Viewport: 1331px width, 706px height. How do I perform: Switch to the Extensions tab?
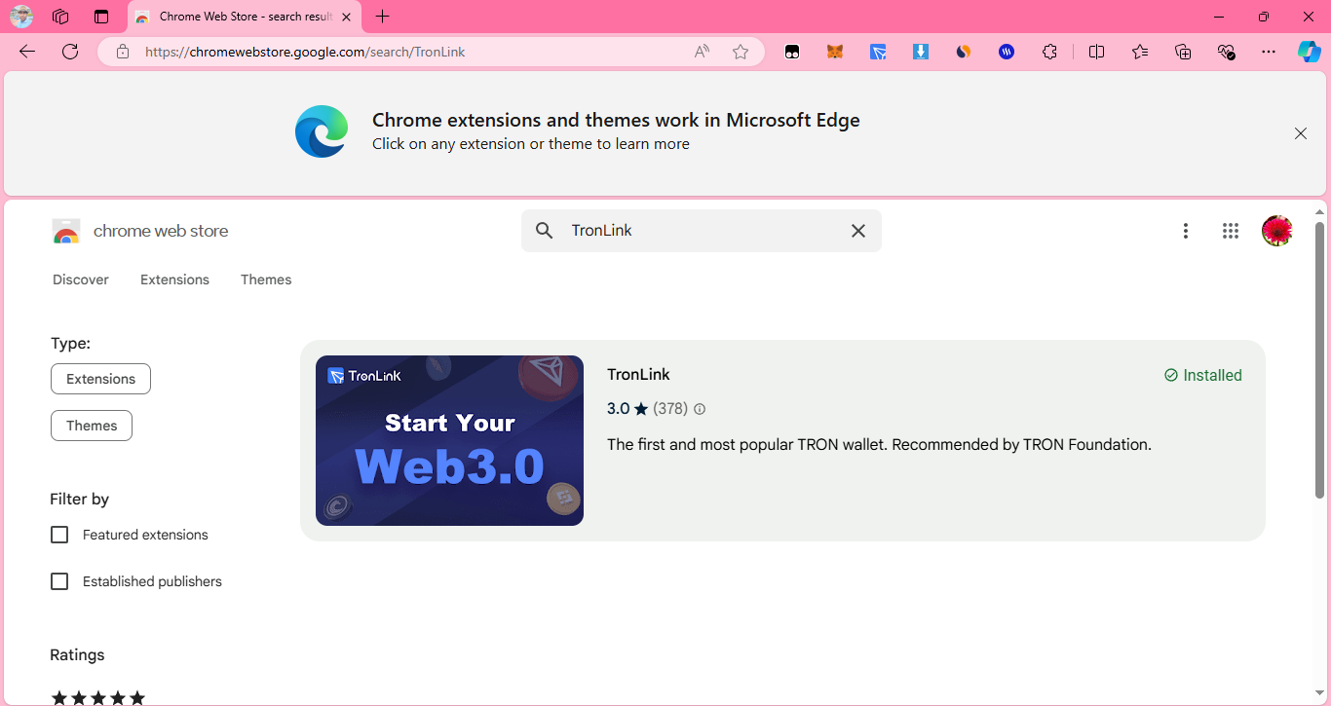(174, 279)
